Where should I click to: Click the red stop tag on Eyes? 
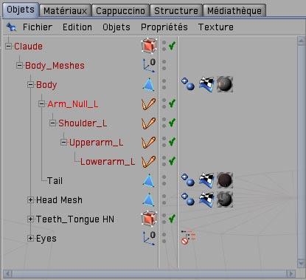[x=185, y=241]
